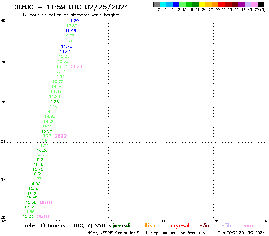This screenshot has width=269, height=236.
Task: Select the value 15.45
Action: [38, 169]
